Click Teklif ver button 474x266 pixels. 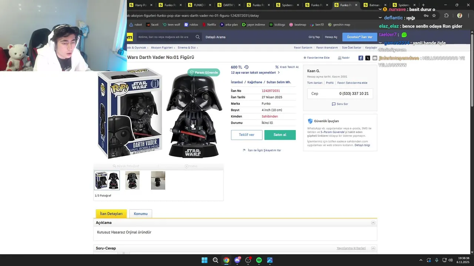click(x=247, y=135)
